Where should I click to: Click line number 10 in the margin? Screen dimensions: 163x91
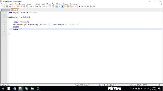(x=4, y=34)
